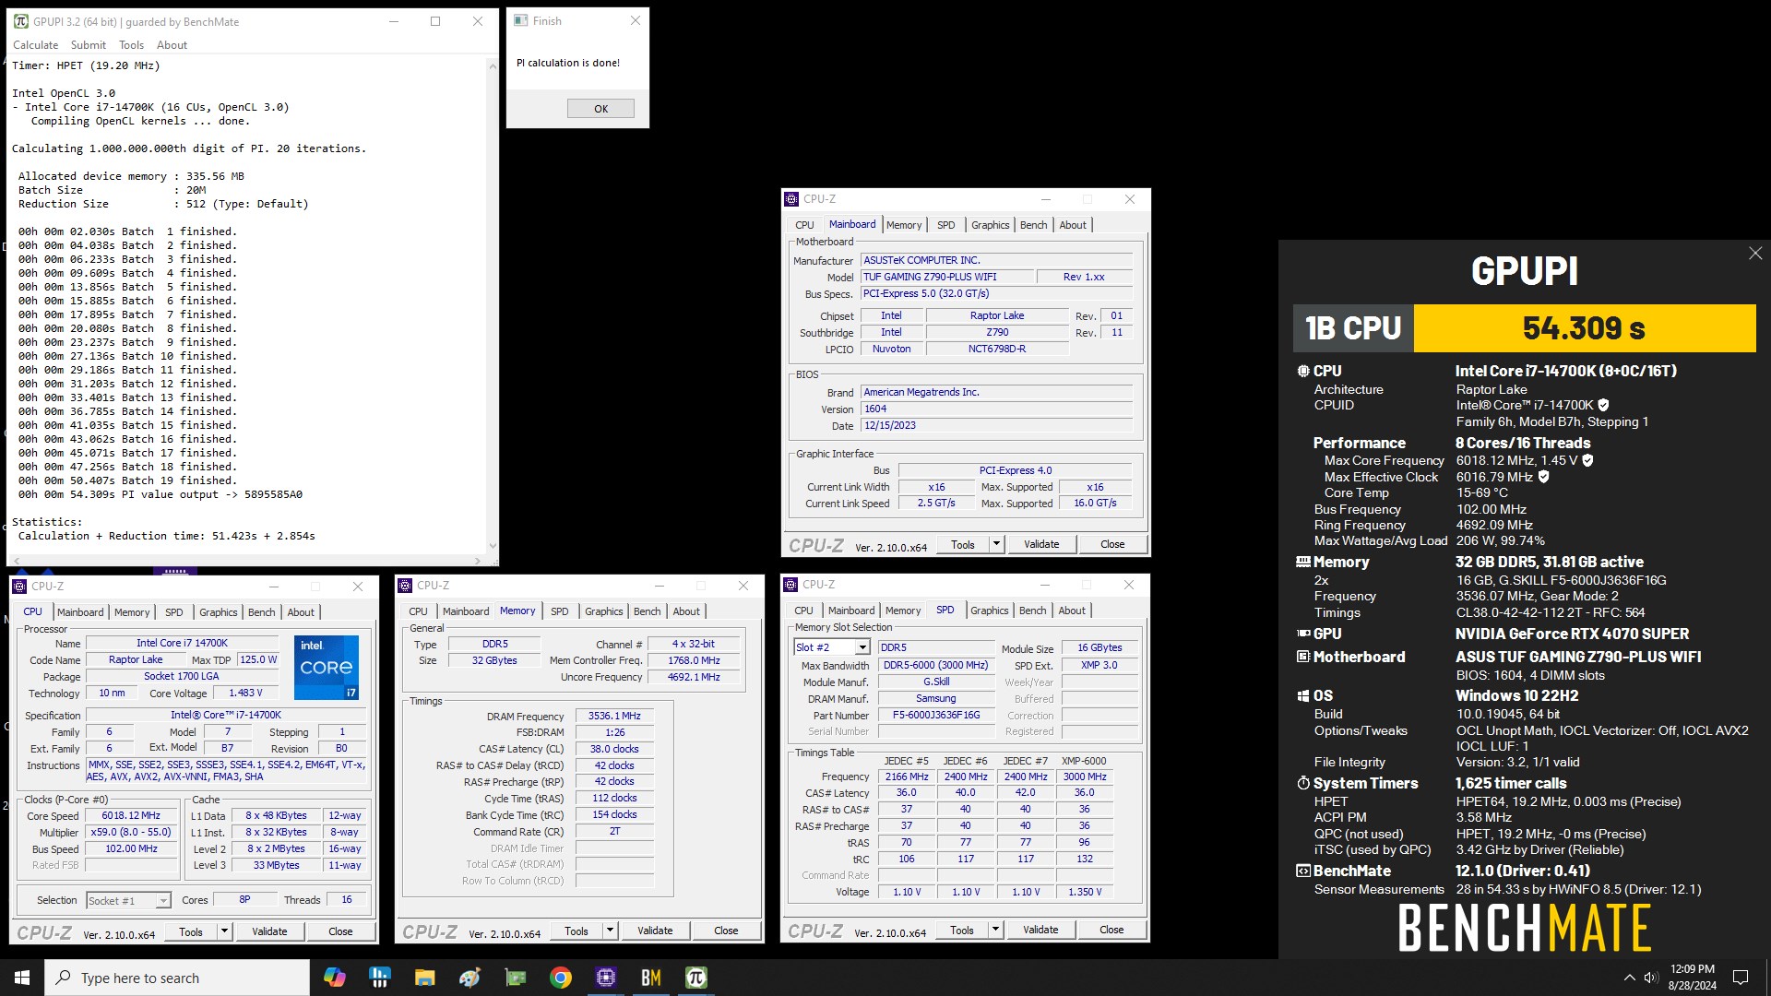Image resolution: width=1771 pixels, height=996 pixels.
Task: Click up arrow of GPUPI vertical scrollbar
Action: click(x=492, y=65)
